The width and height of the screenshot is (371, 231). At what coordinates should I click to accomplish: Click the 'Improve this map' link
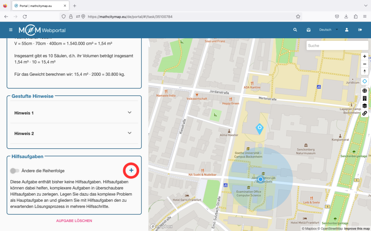tap(357, 228)
